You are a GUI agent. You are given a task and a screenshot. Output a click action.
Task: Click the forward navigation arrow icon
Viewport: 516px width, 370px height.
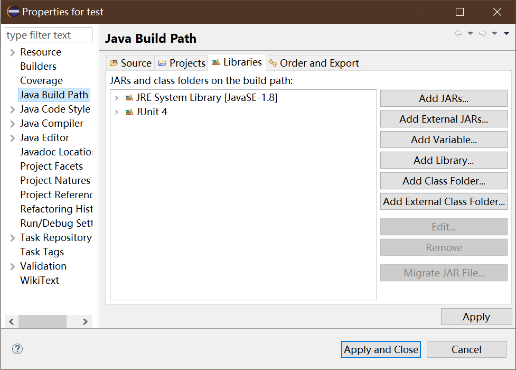[x=482, y=33]
